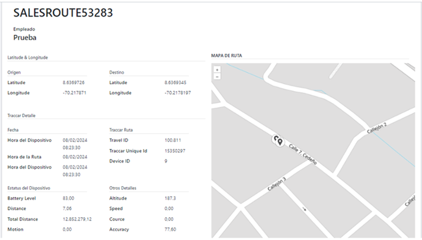Image resolution: width=422 pixels, height=240 pixels.
Task: Select the Callejón 2 street label
Action: [377, 128]
